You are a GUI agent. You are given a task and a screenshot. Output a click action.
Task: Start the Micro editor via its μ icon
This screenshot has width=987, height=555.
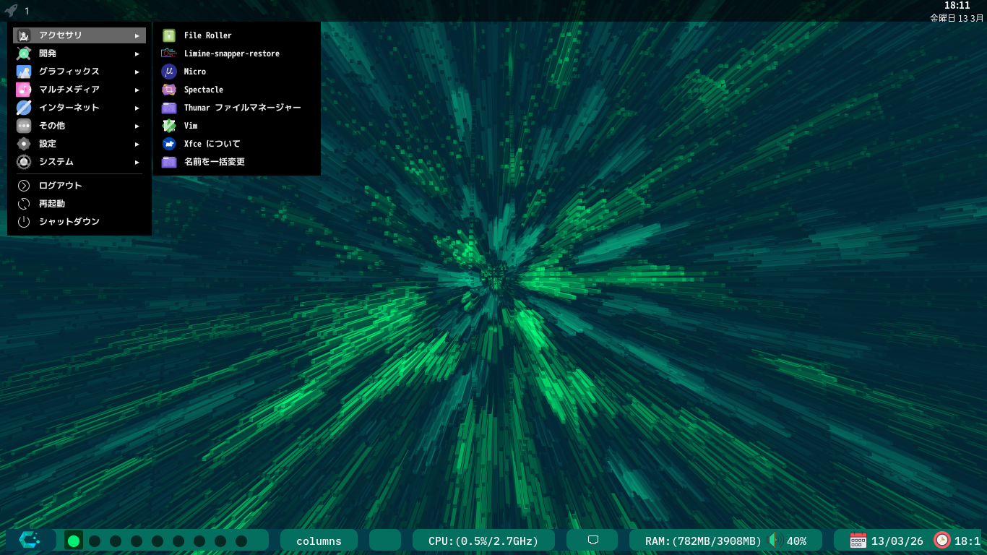[169, 72]
